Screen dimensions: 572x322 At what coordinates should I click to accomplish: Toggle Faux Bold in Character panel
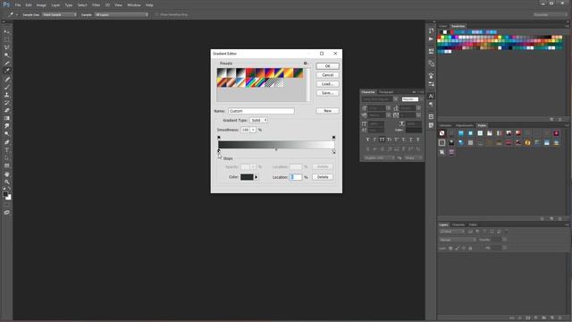(367, 140)
